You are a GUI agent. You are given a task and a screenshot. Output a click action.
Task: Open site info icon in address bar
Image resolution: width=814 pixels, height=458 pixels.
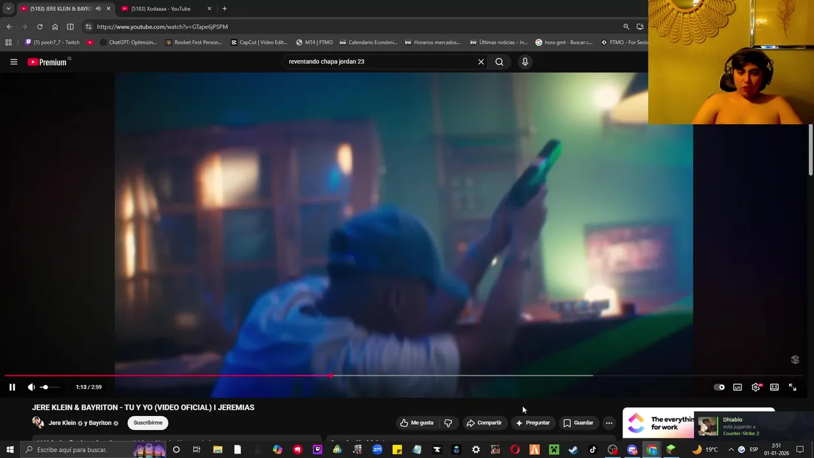tap(88, 27)
